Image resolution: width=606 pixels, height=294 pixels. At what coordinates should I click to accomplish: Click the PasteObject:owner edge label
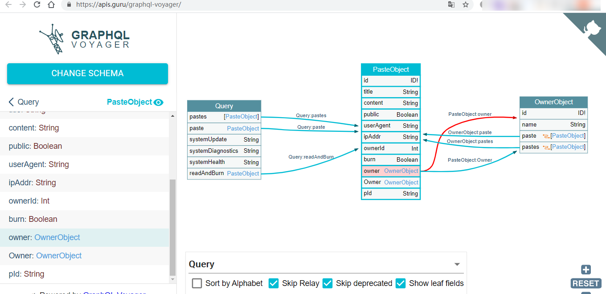[x=470, y=114]
